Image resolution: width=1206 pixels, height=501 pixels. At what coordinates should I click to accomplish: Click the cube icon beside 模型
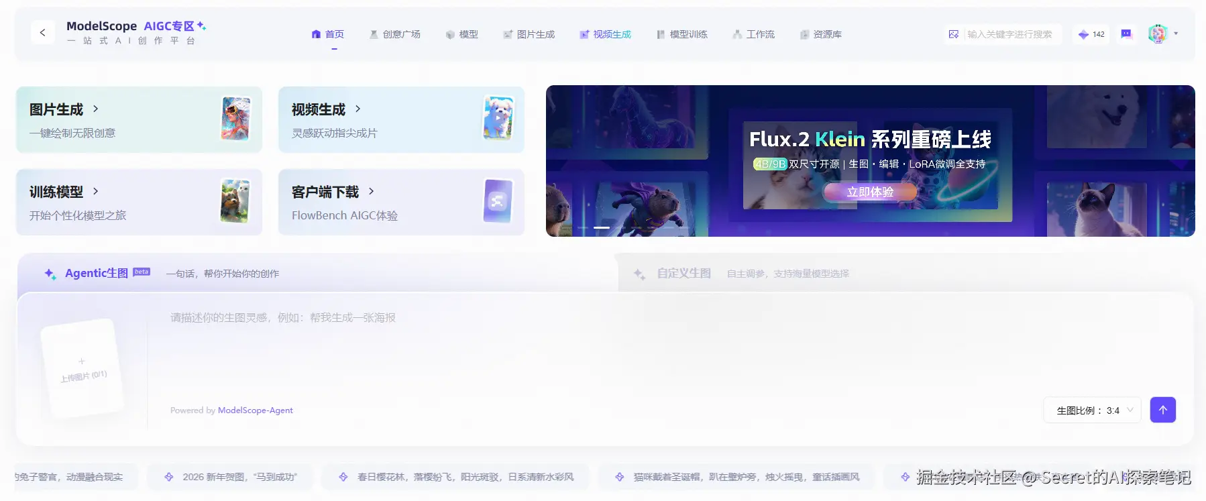[450, 34]
